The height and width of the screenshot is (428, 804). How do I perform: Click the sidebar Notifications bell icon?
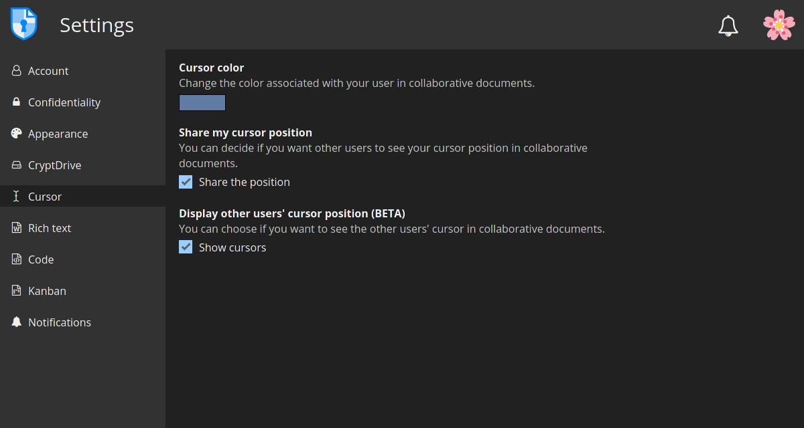[x=17, y=322]
